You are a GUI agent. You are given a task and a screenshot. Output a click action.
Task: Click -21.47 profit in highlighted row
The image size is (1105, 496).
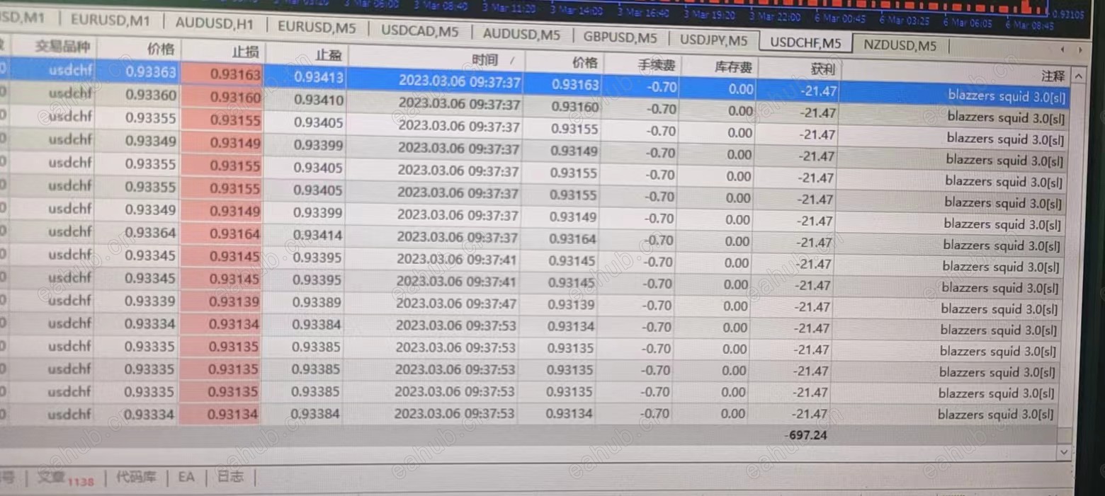[x=820, y=91]
